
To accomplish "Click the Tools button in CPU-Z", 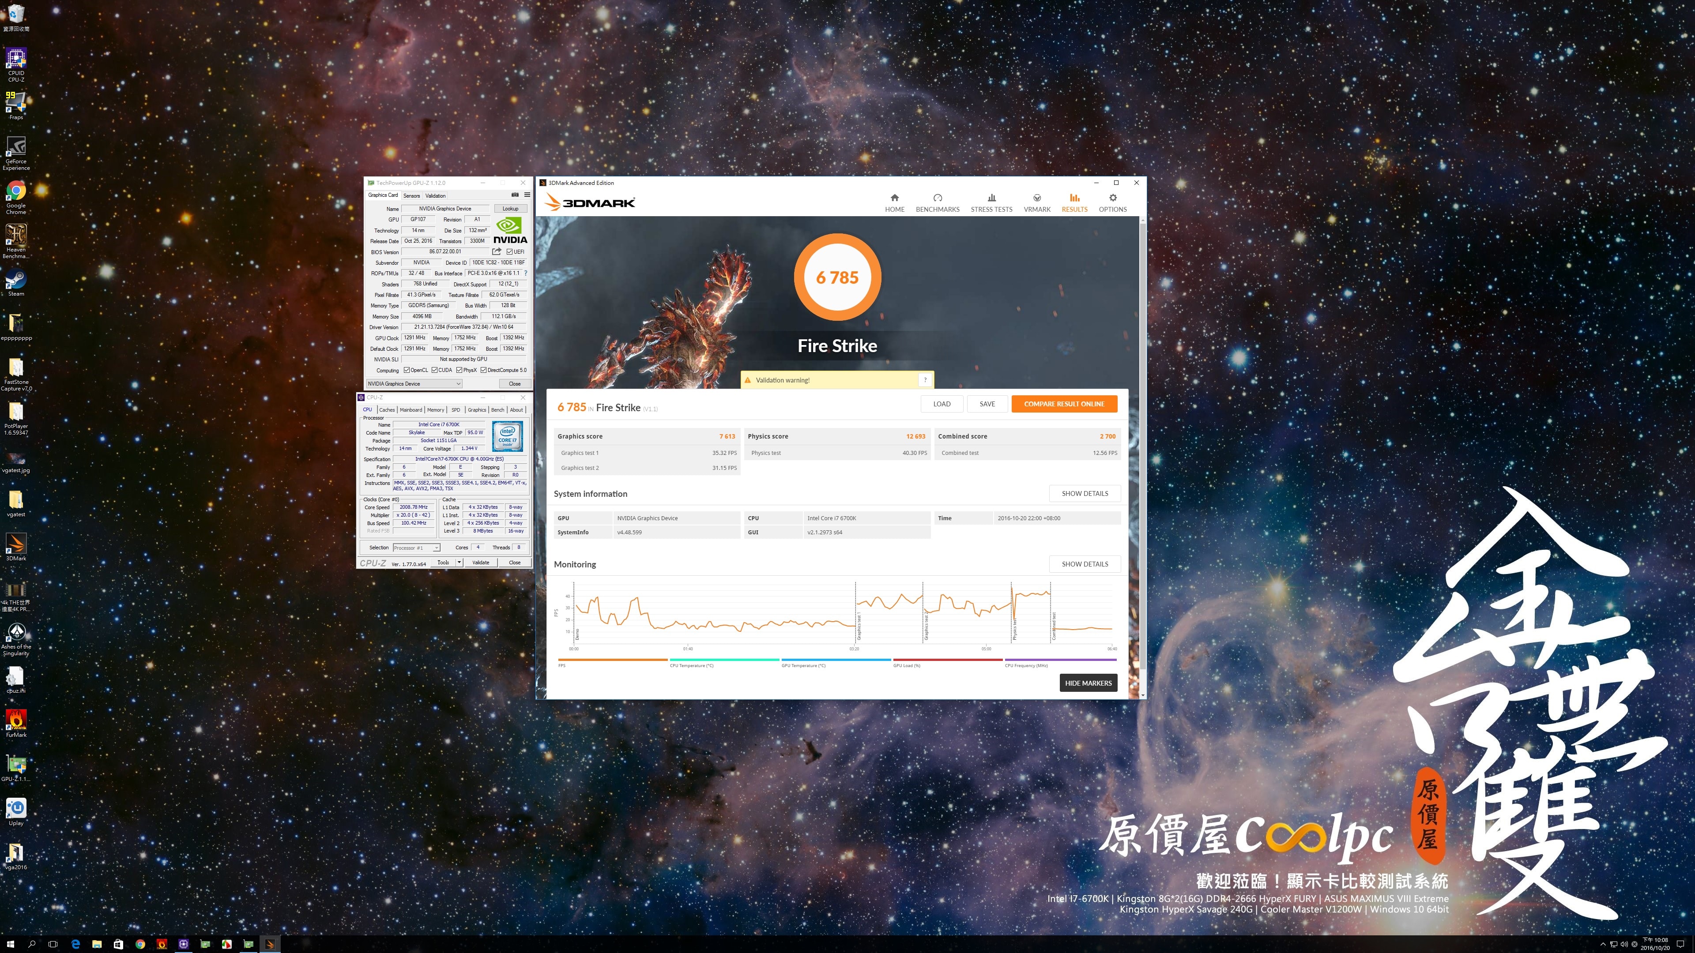I will 444,563.
